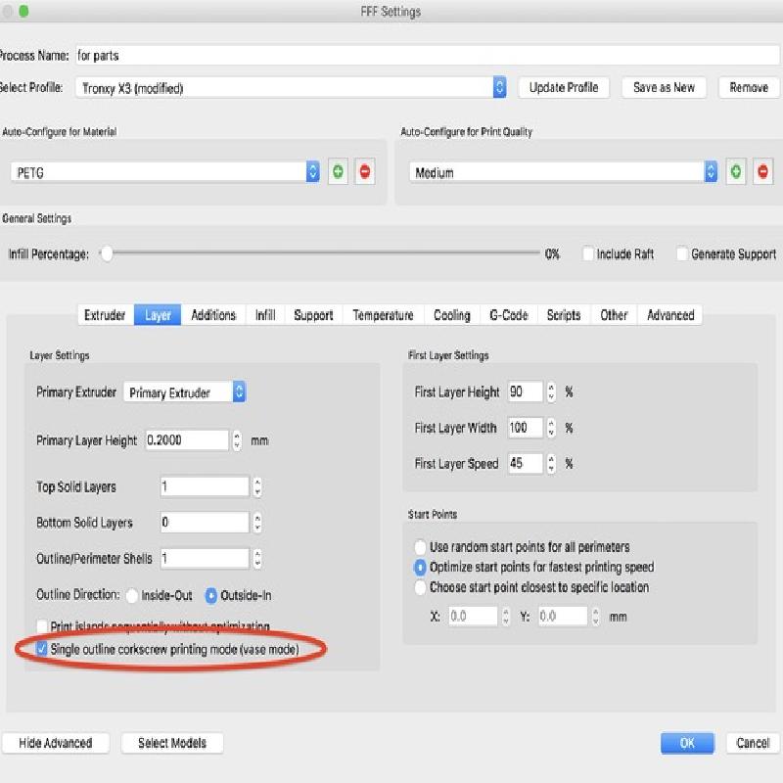783x783 pixels.
Task: Adjust First Layer Width stepper
Action: coord(551,428)
